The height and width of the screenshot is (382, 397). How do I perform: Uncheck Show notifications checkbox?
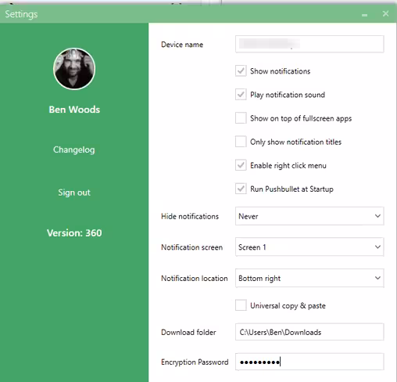pyautogui.click(x=241, y=71)
